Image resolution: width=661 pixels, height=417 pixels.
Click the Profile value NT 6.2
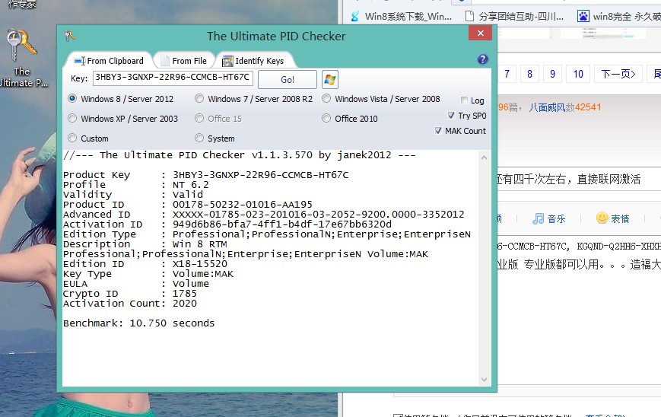pyautogui.click(x=191, y=185)
